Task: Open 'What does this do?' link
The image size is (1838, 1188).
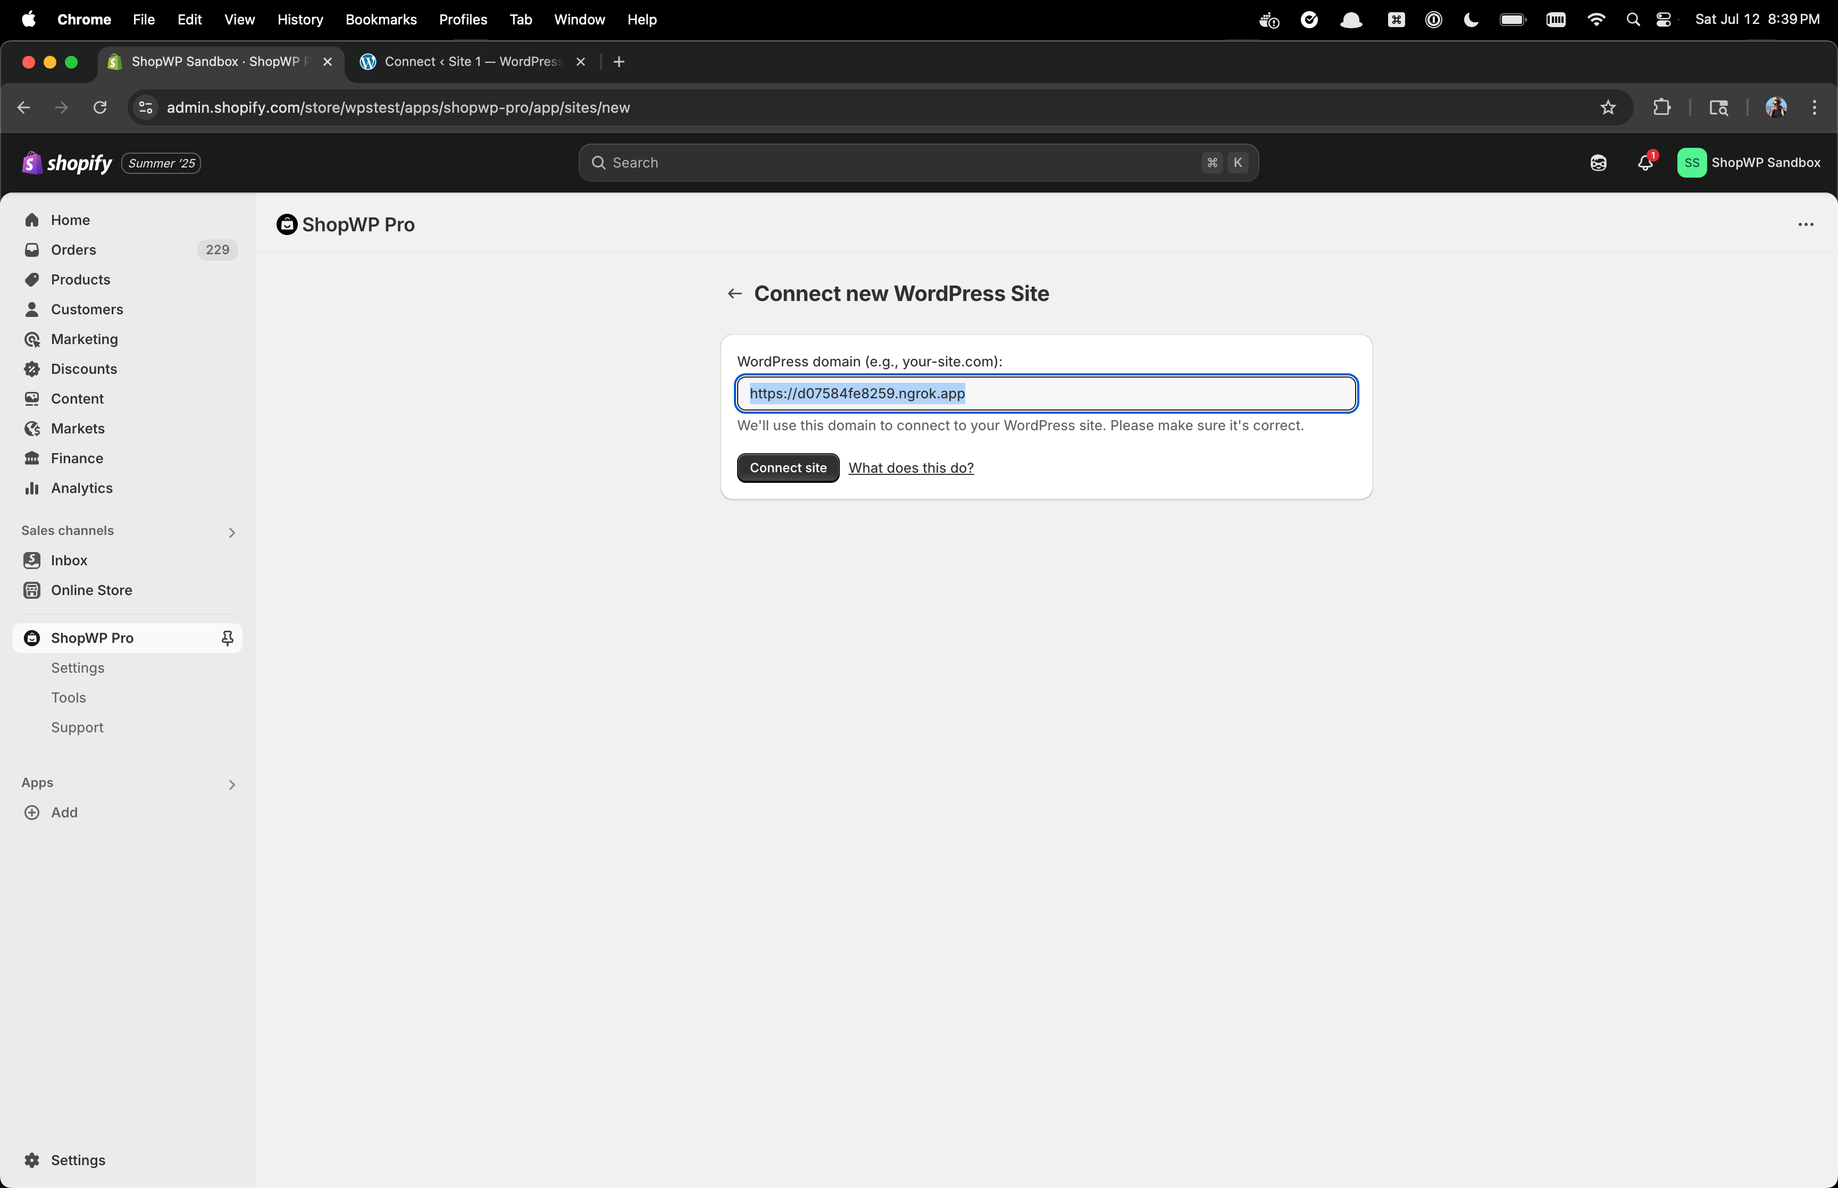Action: click(911, 467)
